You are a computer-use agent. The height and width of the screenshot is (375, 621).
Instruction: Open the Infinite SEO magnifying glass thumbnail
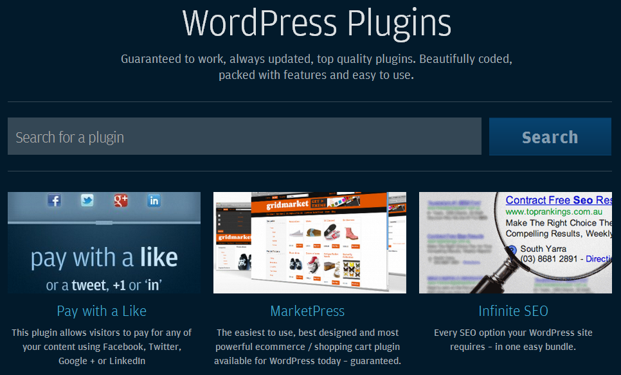(516, 243)
